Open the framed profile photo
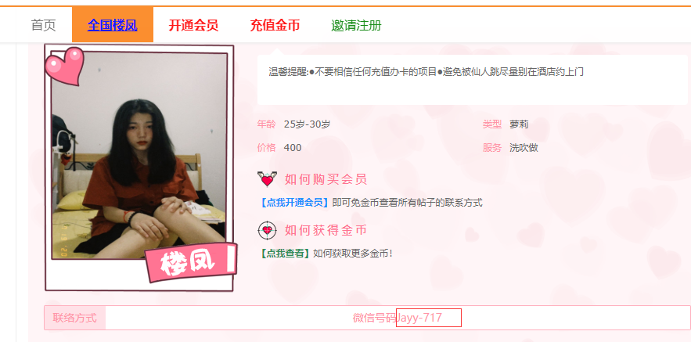The image size is (691, 342). point(139,156)
